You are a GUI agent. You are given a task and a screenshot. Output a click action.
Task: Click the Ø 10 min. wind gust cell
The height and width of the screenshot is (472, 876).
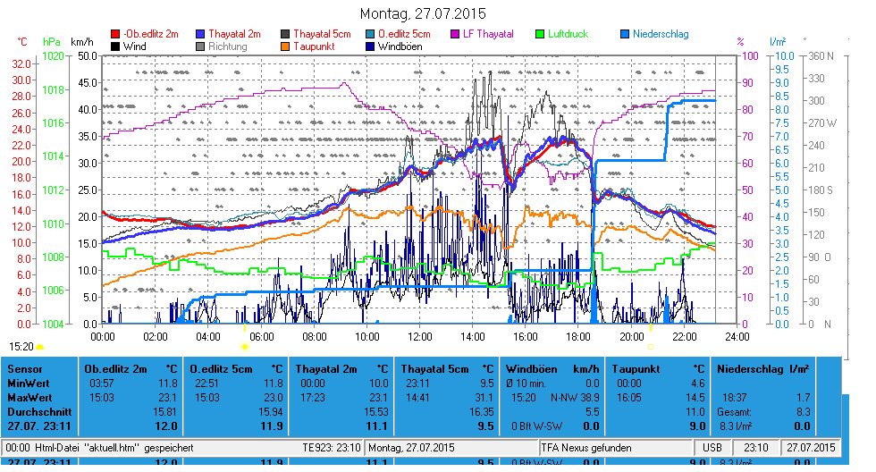(x=526, y=383)
